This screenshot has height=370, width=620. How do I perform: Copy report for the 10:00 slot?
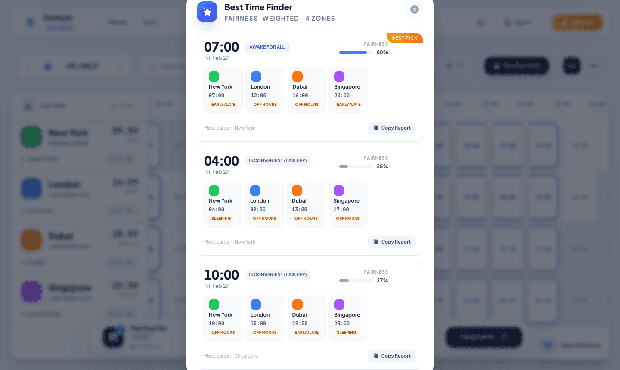click(x=392, y=356)
